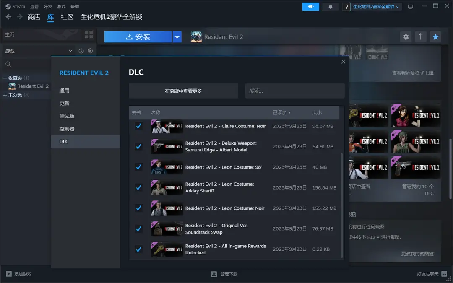
Task: Sort DLC list by 名称 column header
Action: click(x=156, y=113)
